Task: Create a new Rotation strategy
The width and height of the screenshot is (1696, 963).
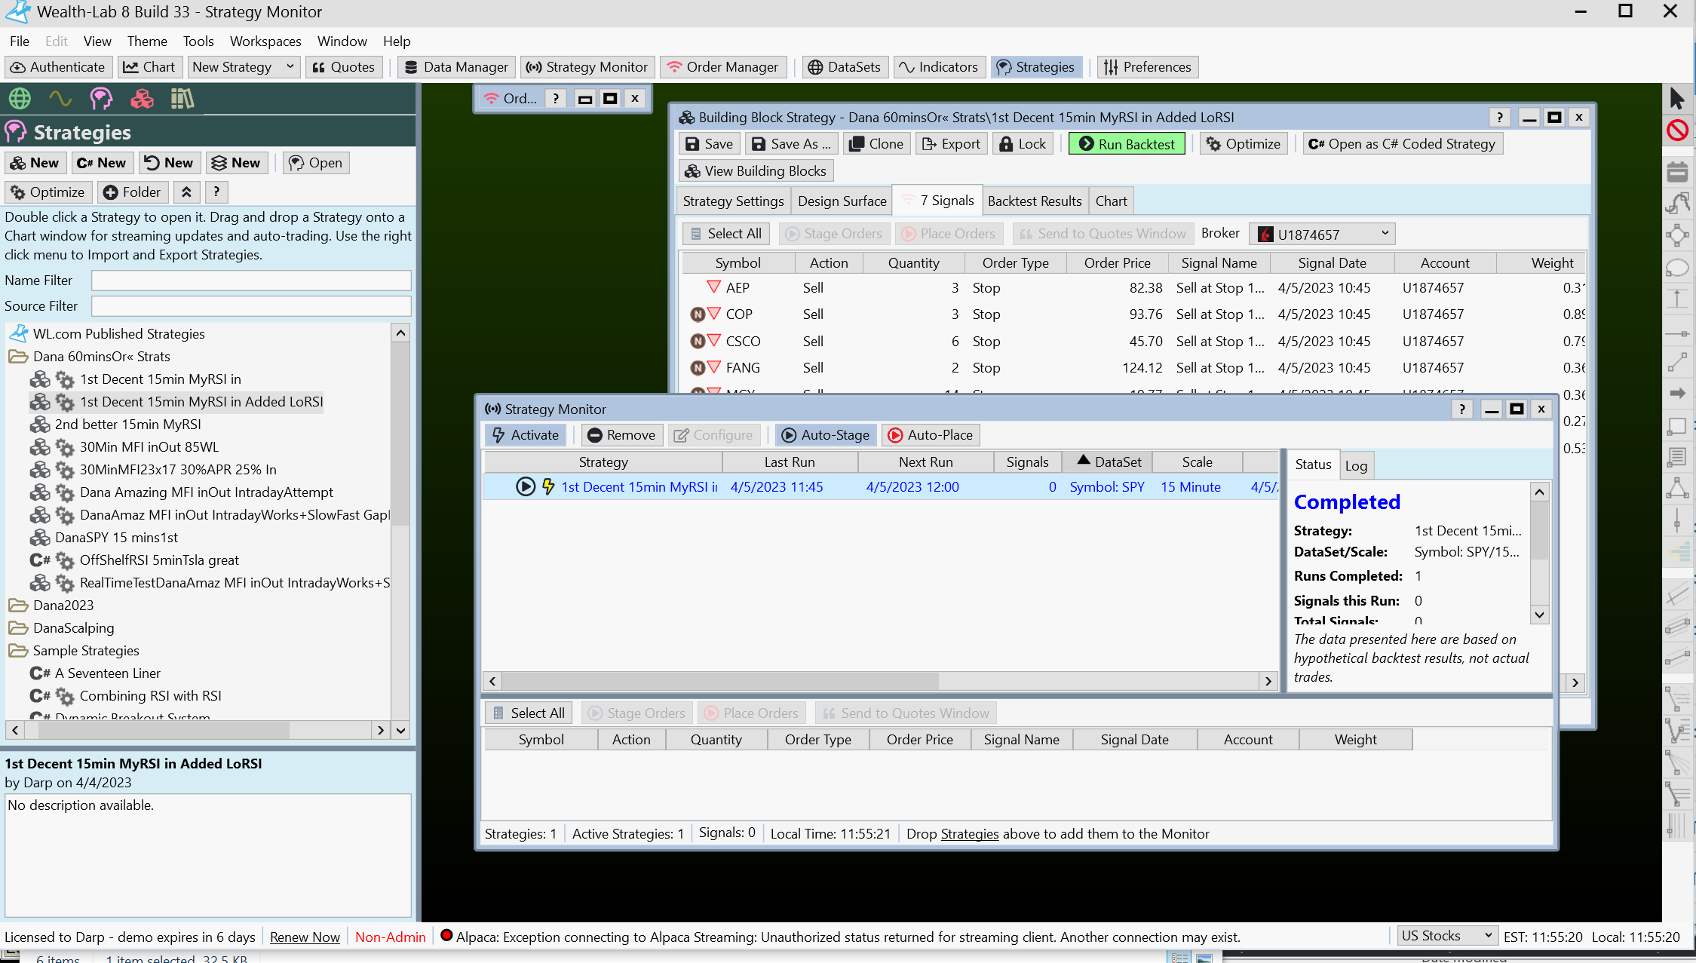Action: tap(169, 163)
